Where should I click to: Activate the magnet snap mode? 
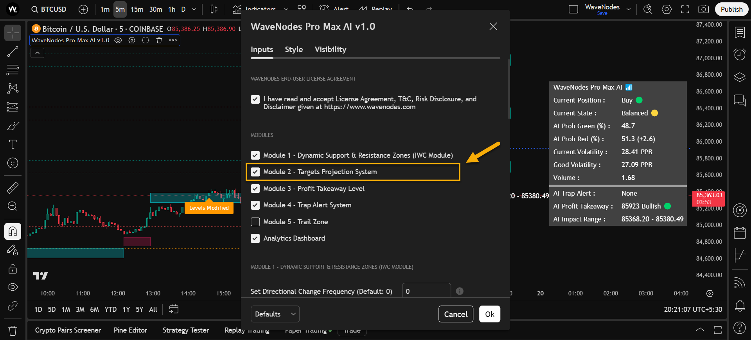pos(13,232)
